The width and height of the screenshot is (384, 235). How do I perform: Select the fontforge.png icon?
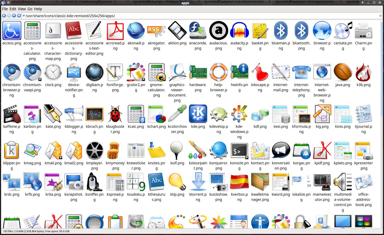click(115, 72)
